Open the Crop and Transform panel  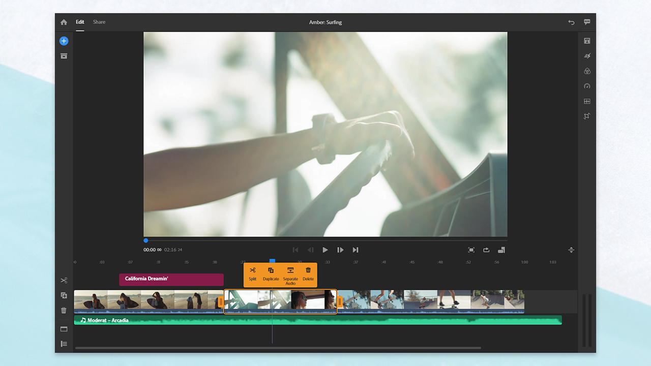click(x=587, y=116)
